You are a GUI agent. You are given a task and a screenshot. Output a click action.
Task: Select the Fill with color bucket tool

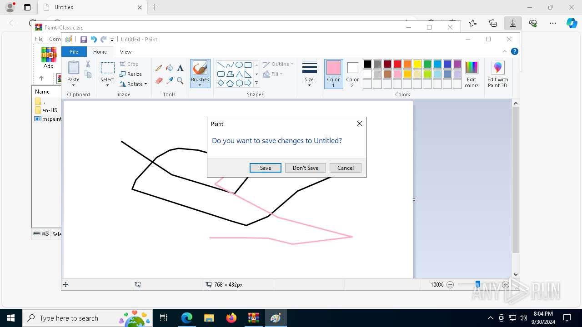(x=170, y=68)
